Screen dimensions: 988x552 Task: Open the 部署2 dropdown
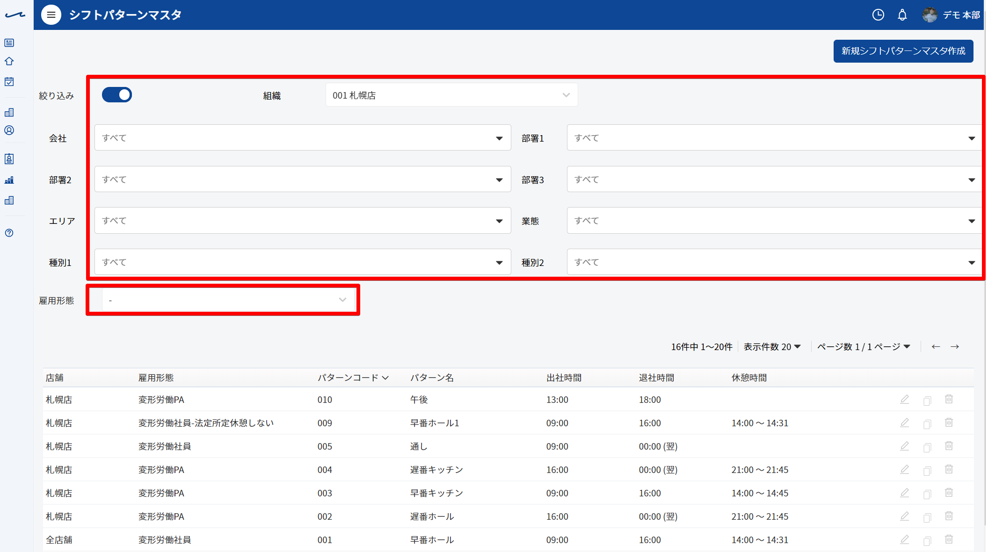tap(303, 179)
